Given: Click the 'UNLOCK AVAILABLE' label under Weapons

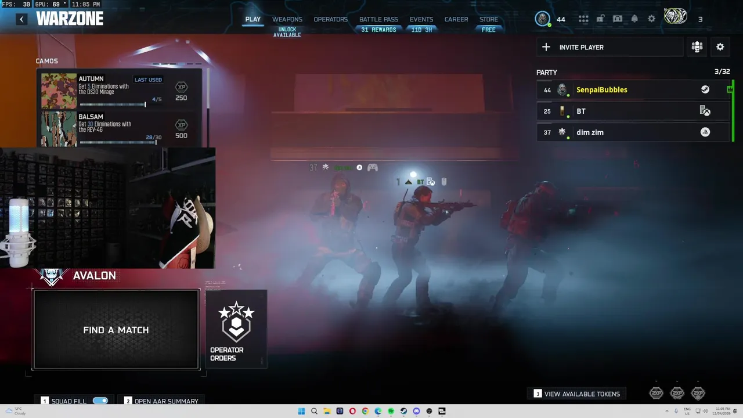Looking at the screenshot, I should pyautogui.click(x=287, y=33).
